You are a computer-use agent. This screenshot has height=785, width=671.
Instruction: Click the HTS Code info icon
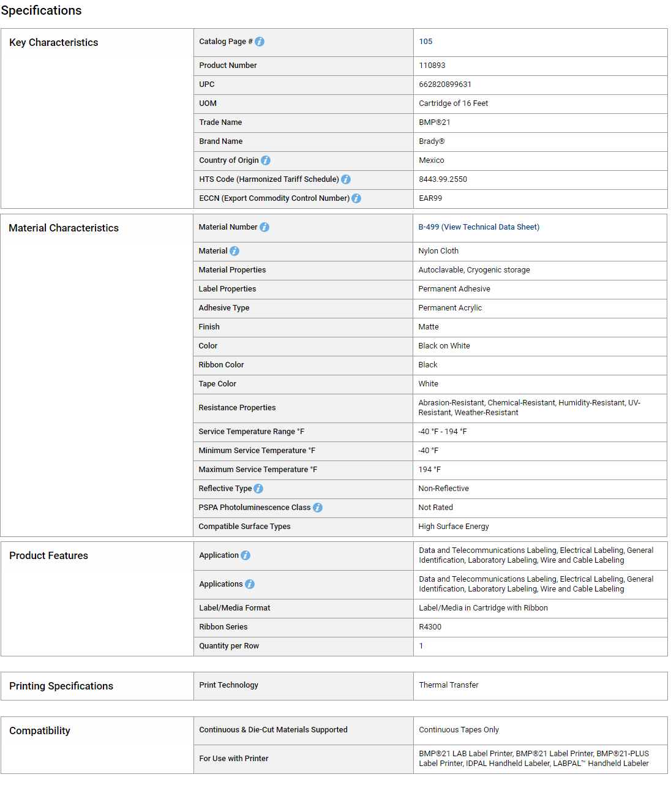346,179
